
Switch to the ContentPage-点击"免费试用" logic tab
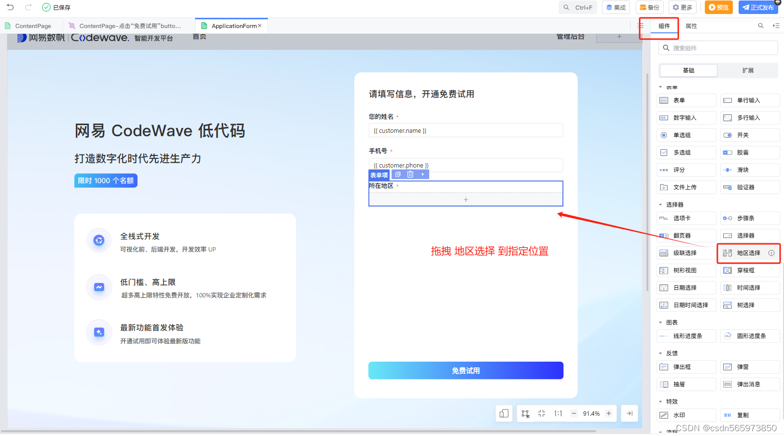point(126,26)
